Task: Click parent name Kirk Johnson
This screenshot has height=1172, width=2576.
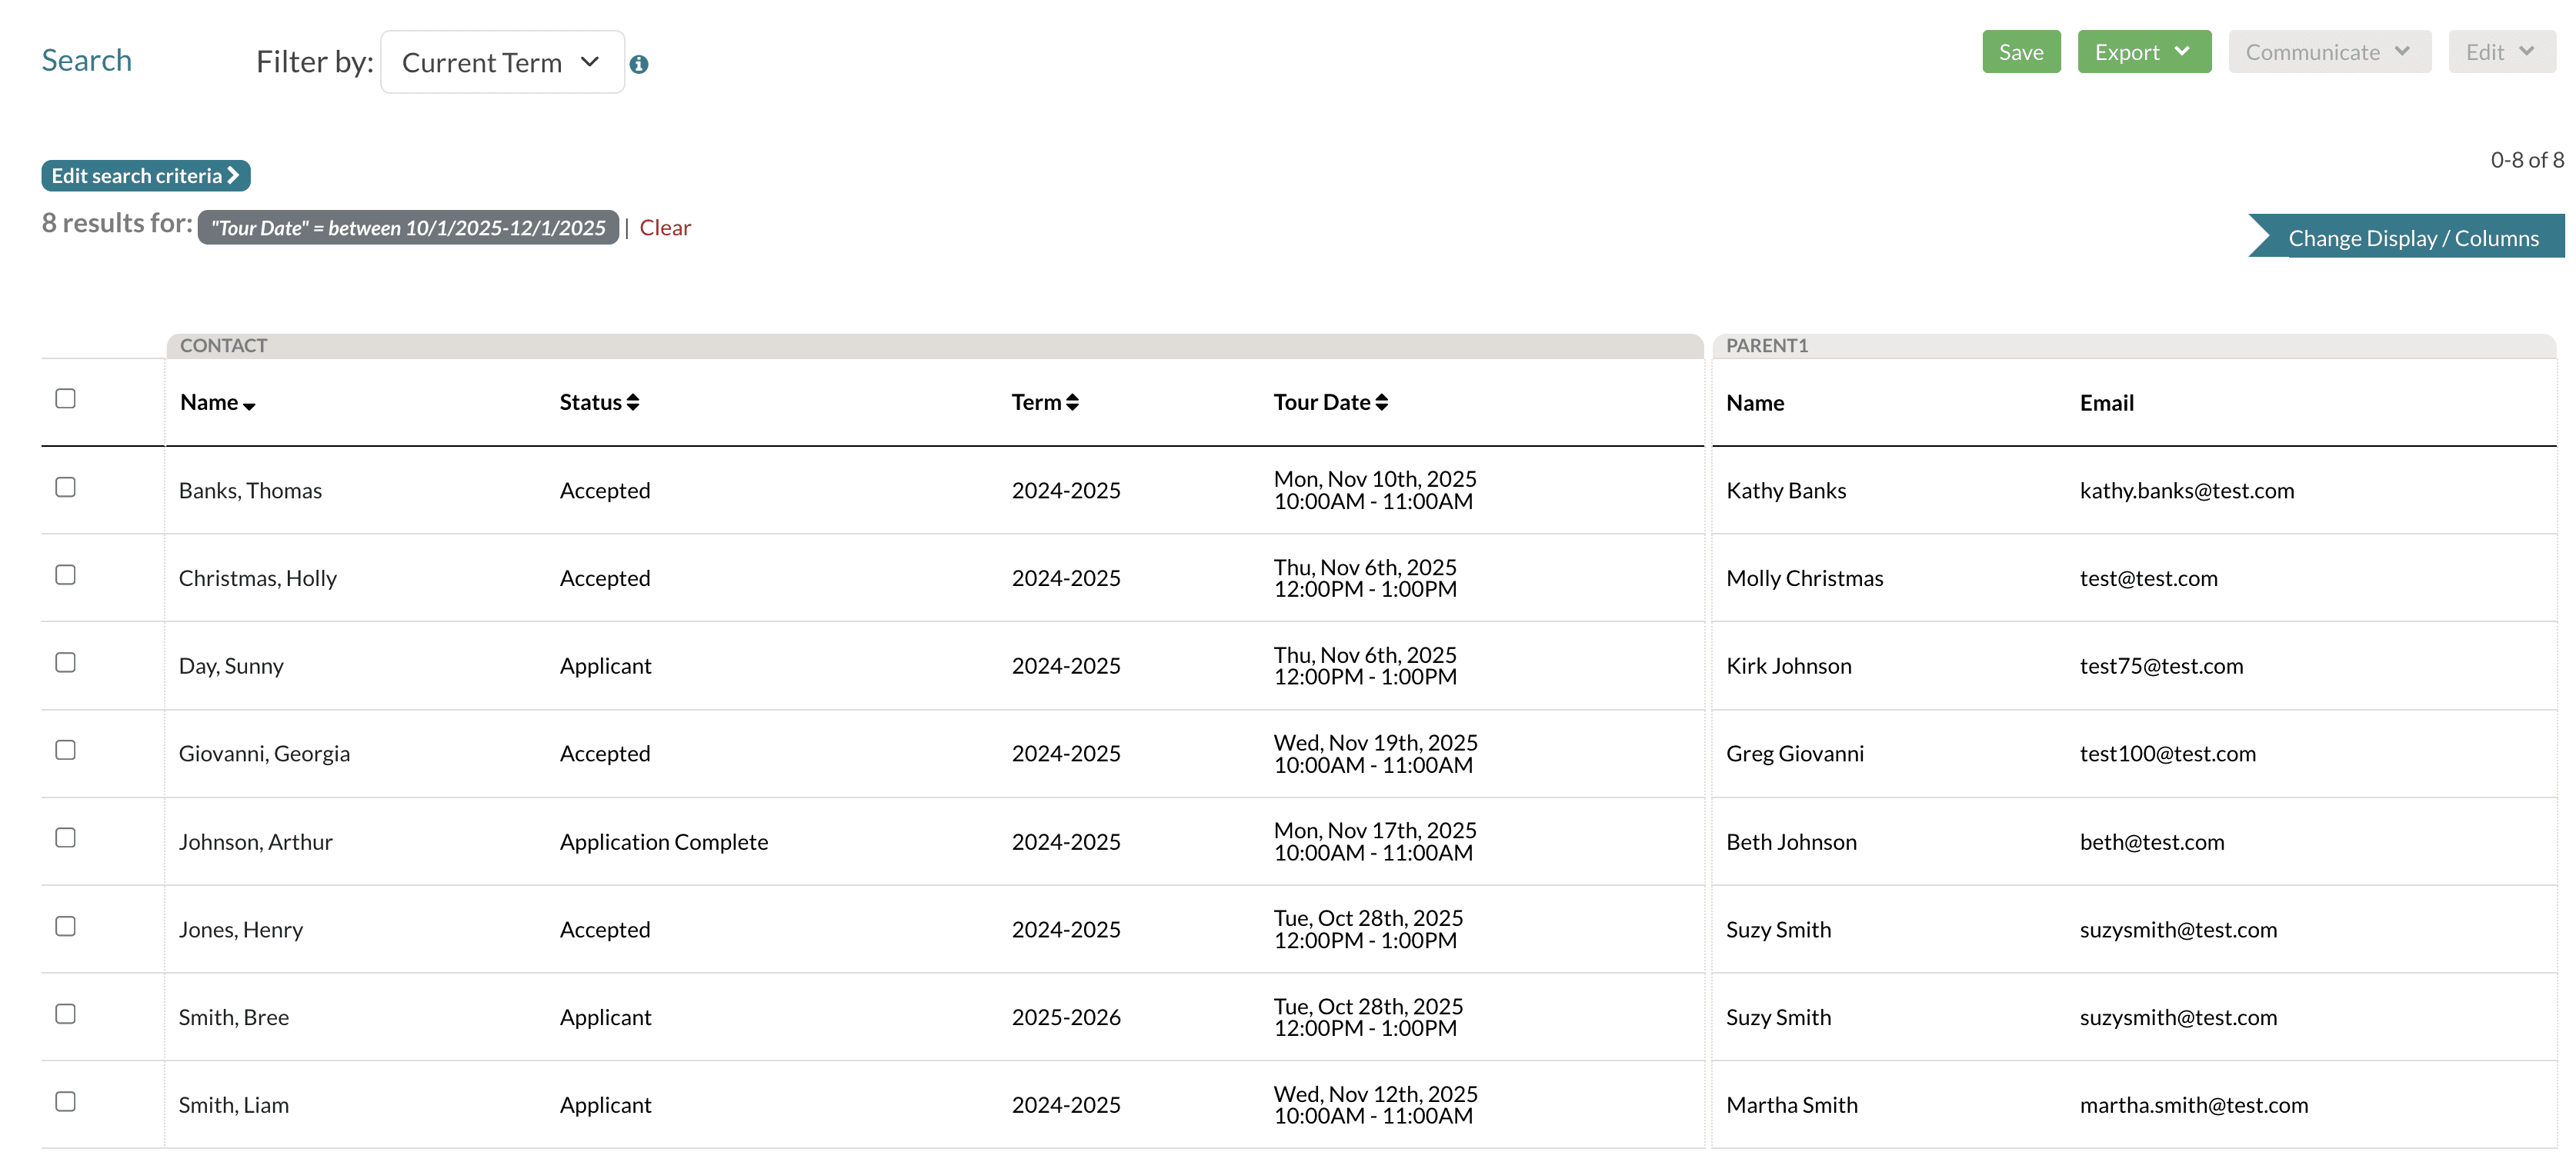Action: point(1789,667)
